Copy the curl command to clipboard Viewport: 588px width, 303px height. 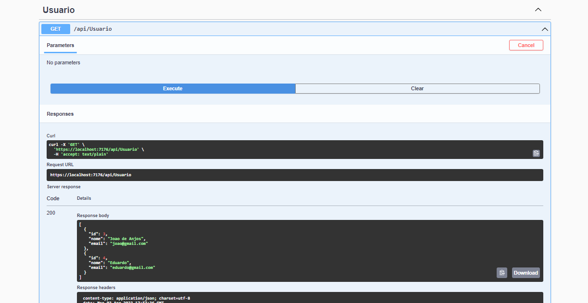(x=536, y=153)
